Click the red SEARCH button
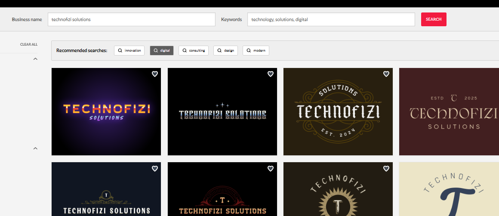This screenshot has width=499, height=216. pyautogui.click(x=434, y=19)
